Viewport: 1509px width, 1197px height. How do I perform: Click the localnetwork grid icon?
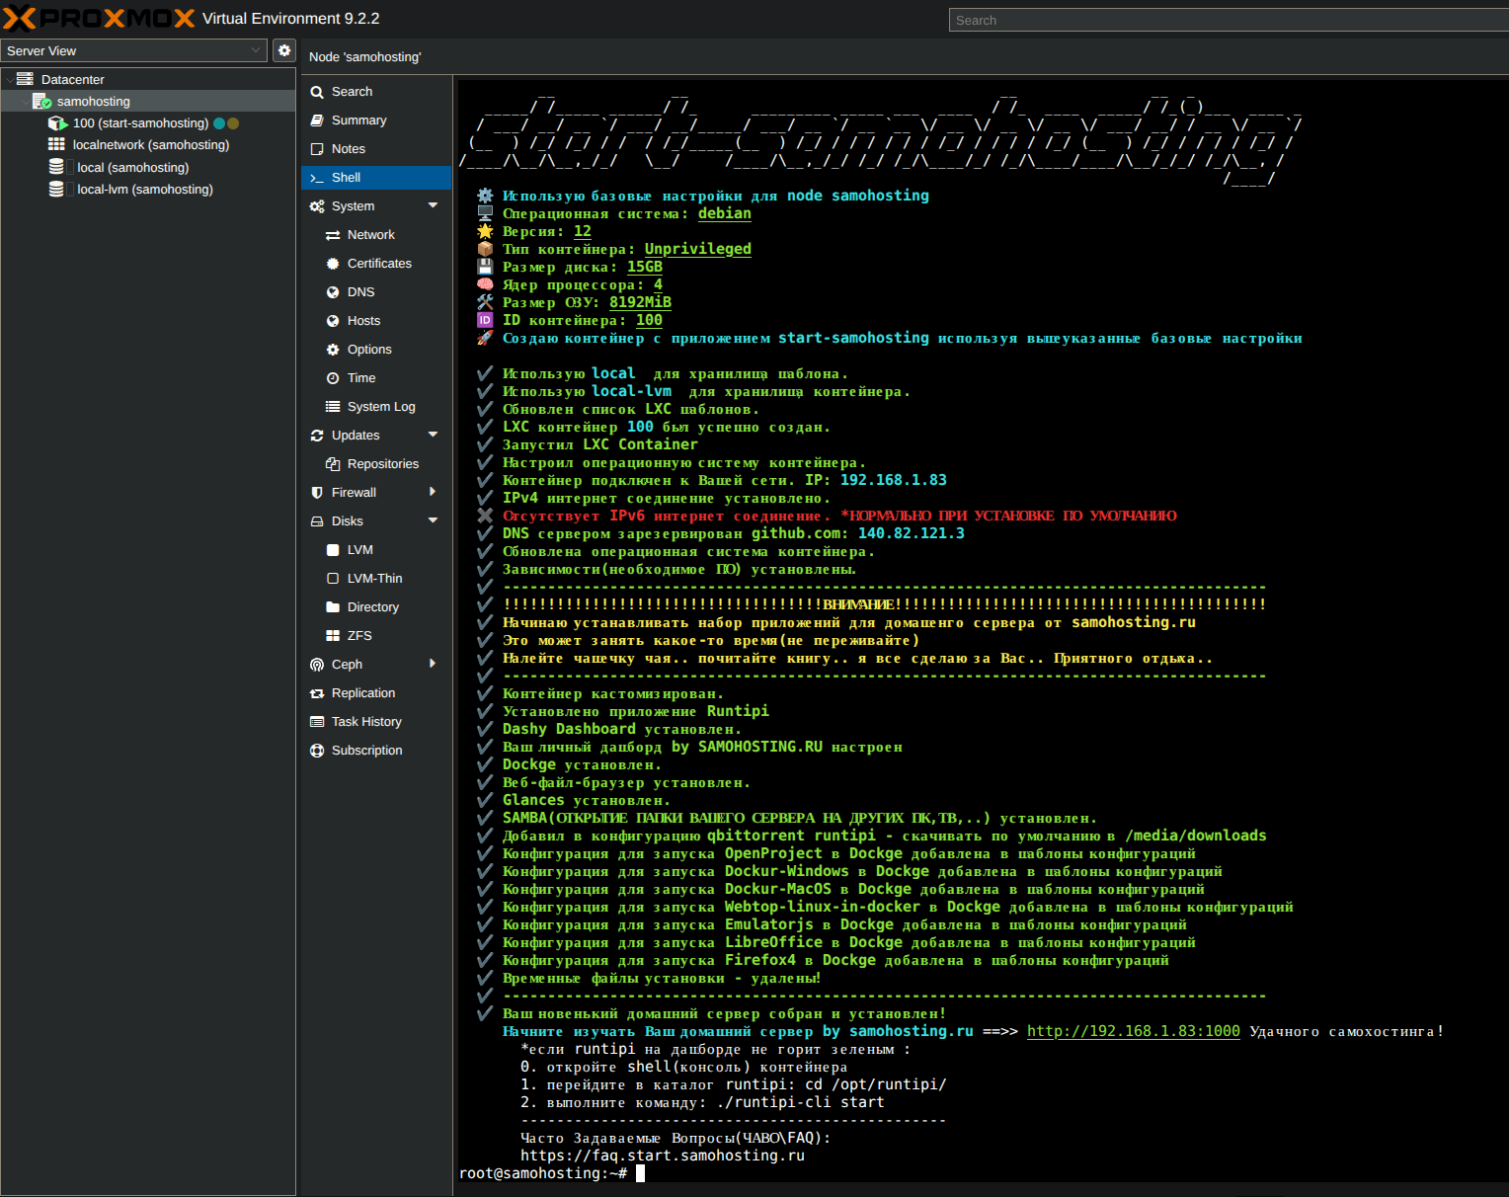(56, 144)
